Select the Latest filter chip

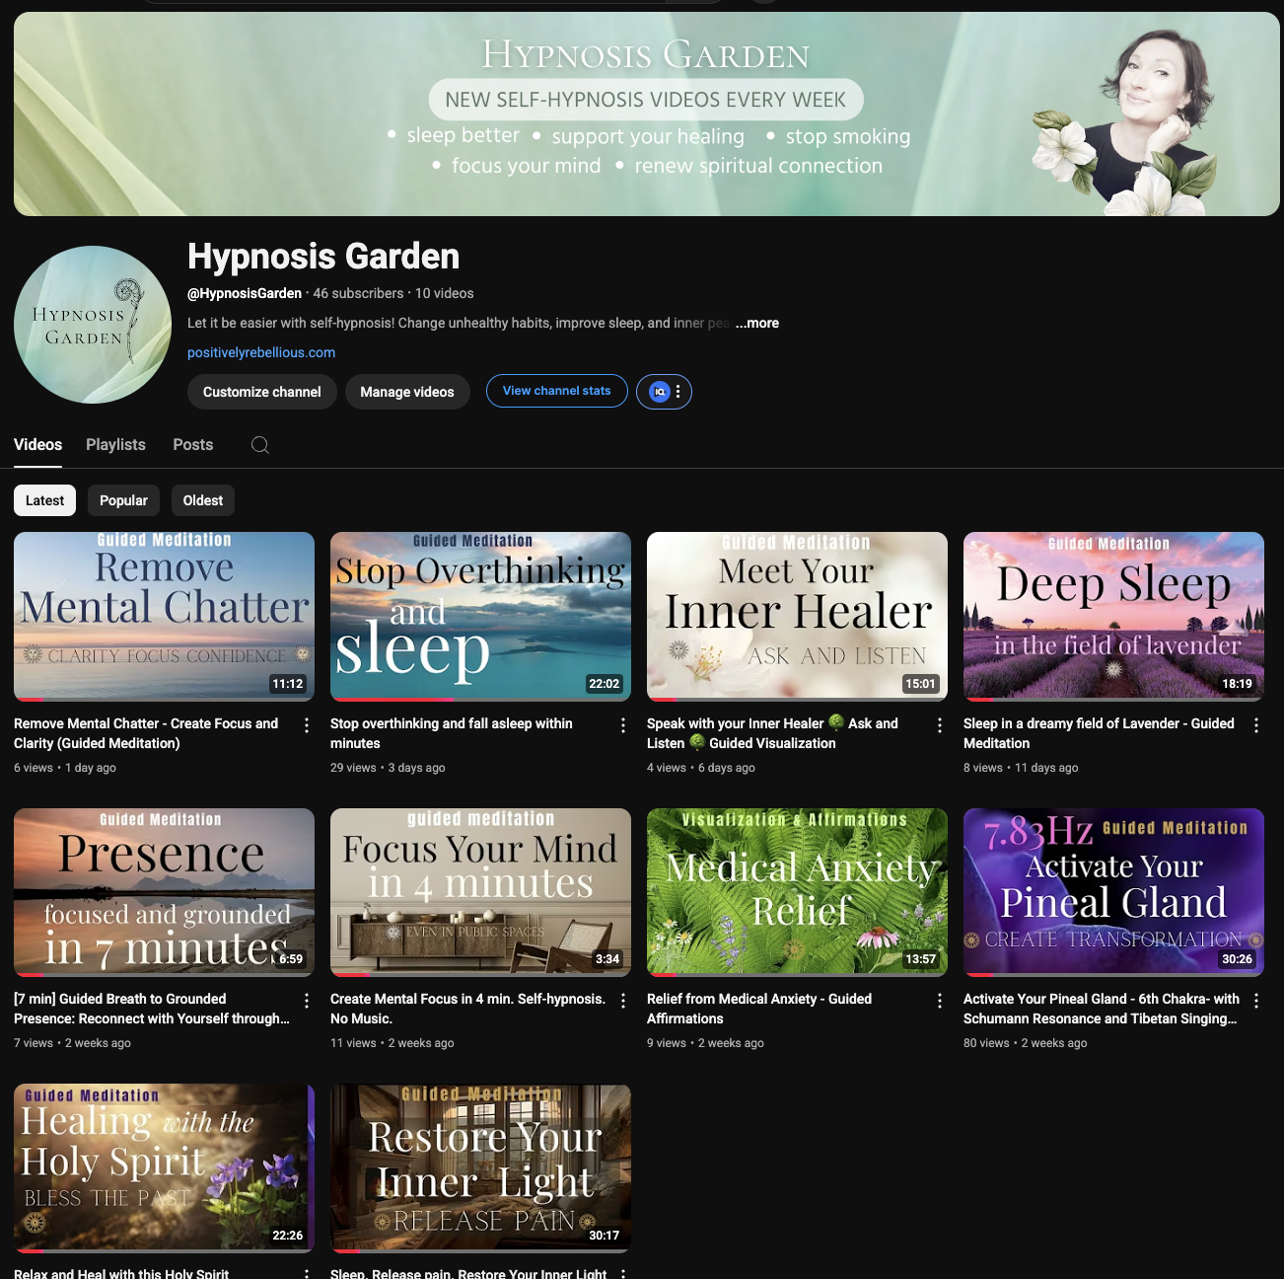pyautogui.click(x=44, y=500)
